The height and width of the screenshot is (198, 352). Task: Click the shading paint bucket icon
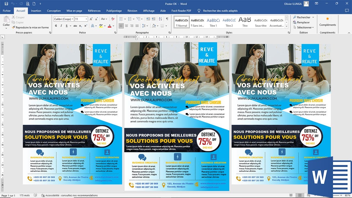pyautogui.click(x=154, y=26)
